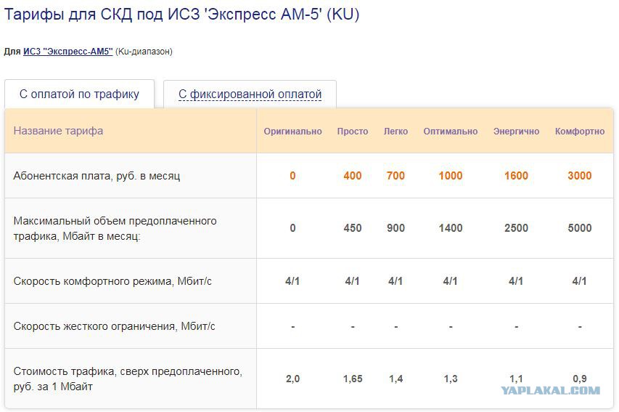Click the 5000 prepaid traffic value

pyautogui.click(x=580, y=228)
